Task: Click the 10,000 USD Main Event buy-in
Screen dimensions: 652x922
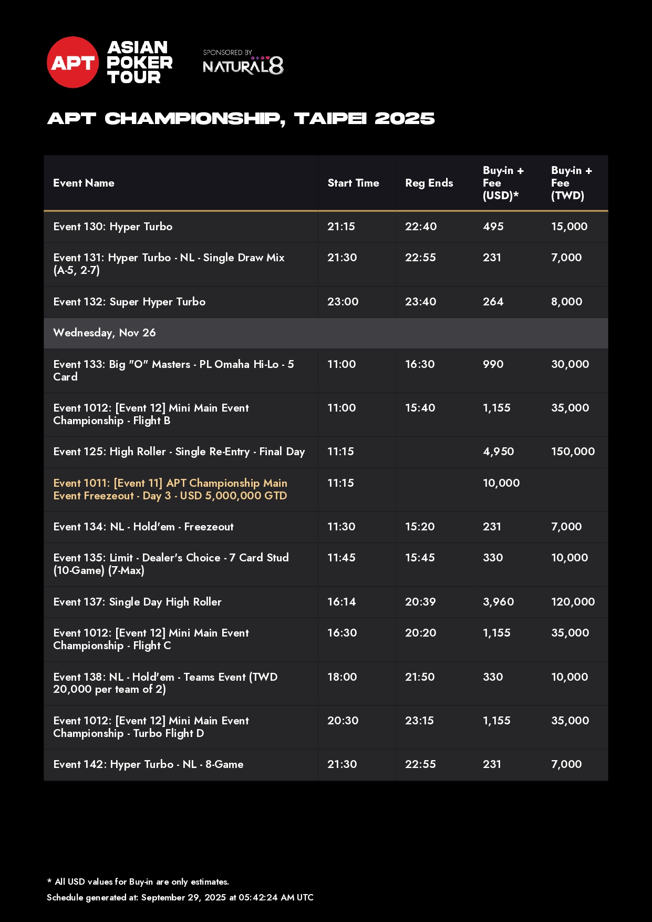Action: point(501,483)
